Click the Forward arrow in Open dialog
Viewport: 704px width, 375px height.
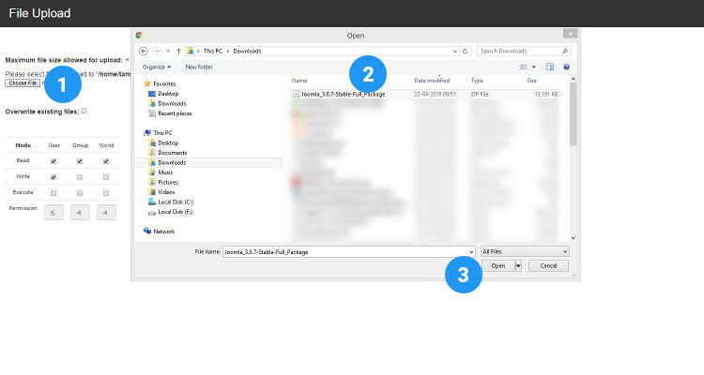click(157, 52)
